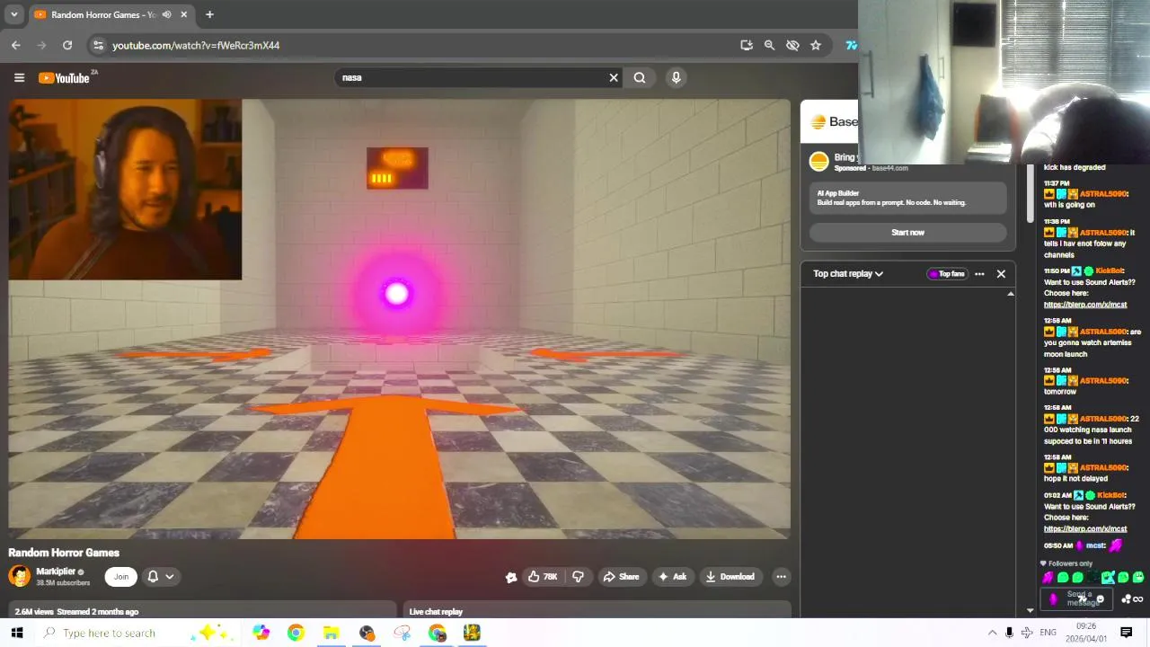Image resolution: width=1150 pixels, height=647 pixels.
Task: Open the Markiplier channel avatar
Action: pyautogui.click(x=19, y=576)
